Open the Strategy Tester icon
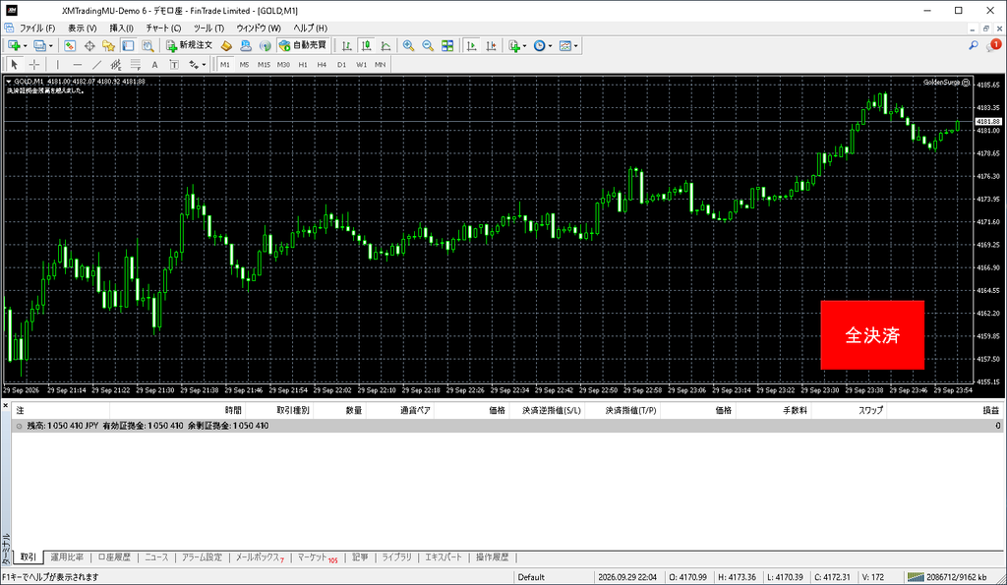The width and height of the screenshot is (1007, 585). [148, 45]
